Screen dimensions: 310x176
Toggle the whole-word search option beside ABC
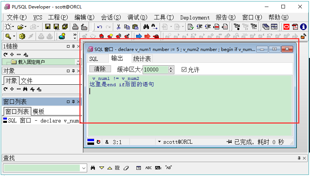(158, 168)
